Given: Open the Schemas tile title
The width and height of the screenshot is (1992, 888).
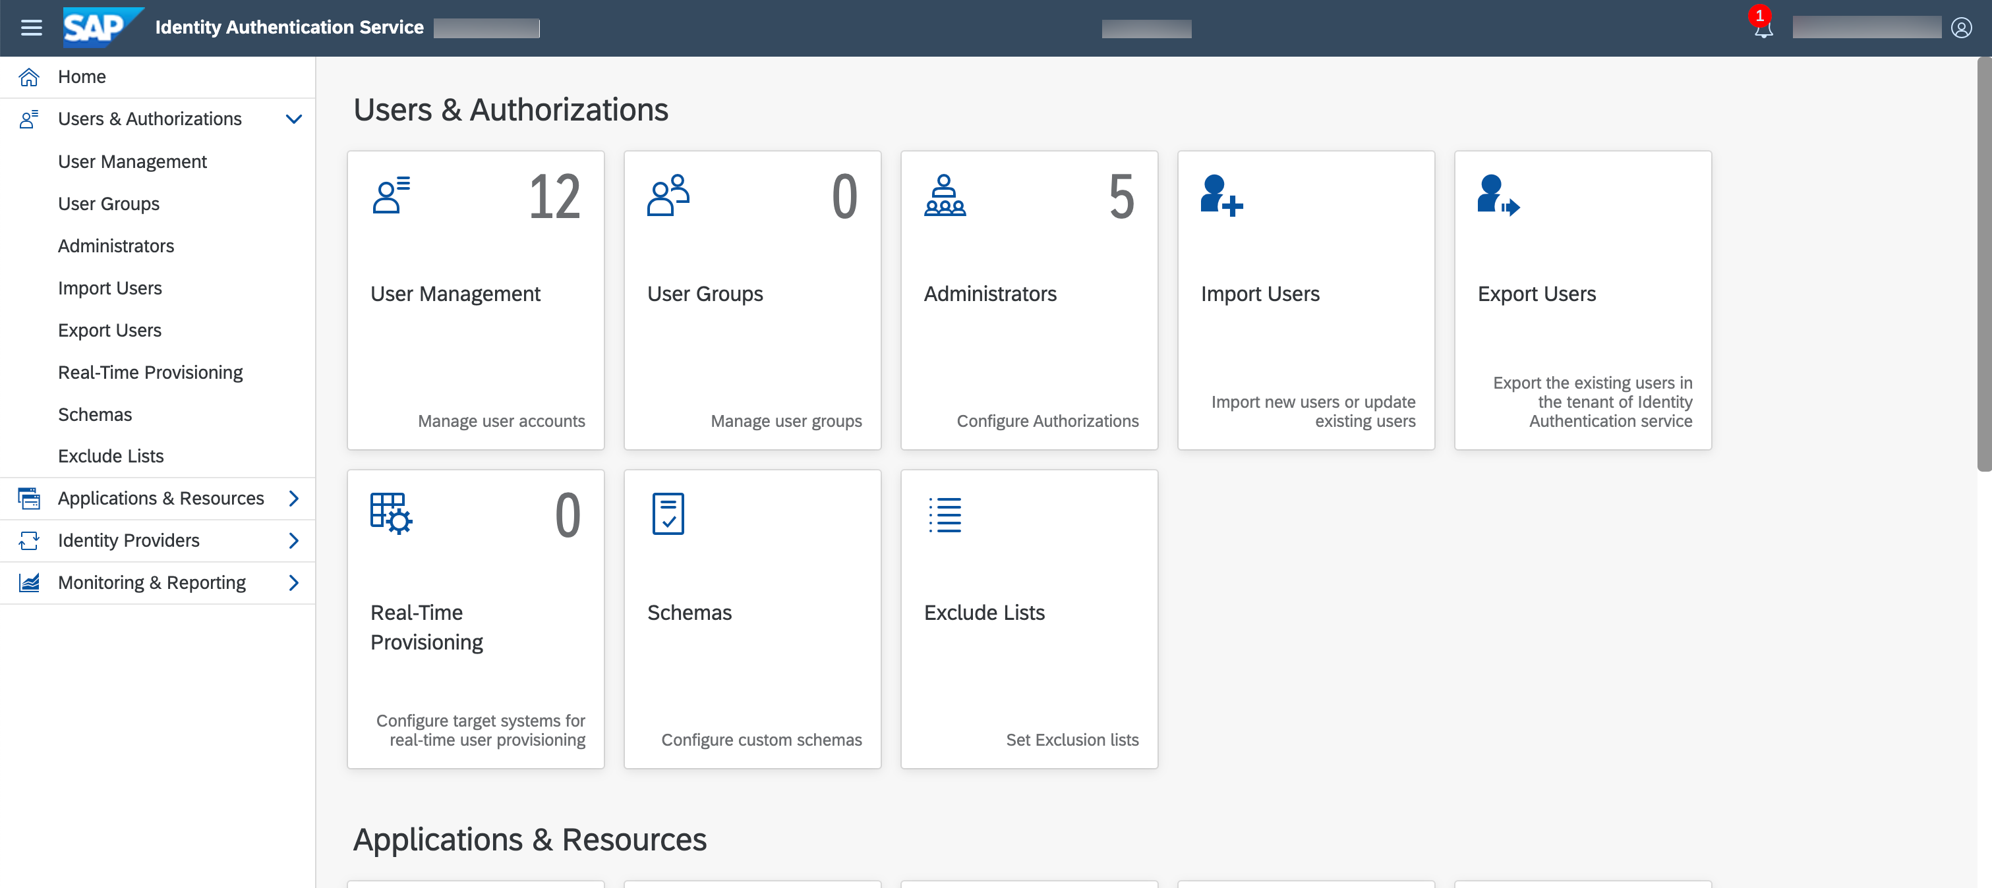Looking at the screenshot, I should [689, 613].
